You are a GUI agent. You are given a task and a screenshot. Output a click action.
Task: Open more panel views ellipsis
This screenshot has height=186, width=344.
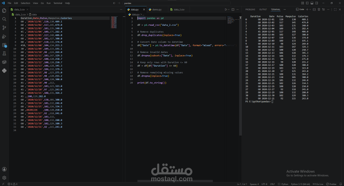285,9
